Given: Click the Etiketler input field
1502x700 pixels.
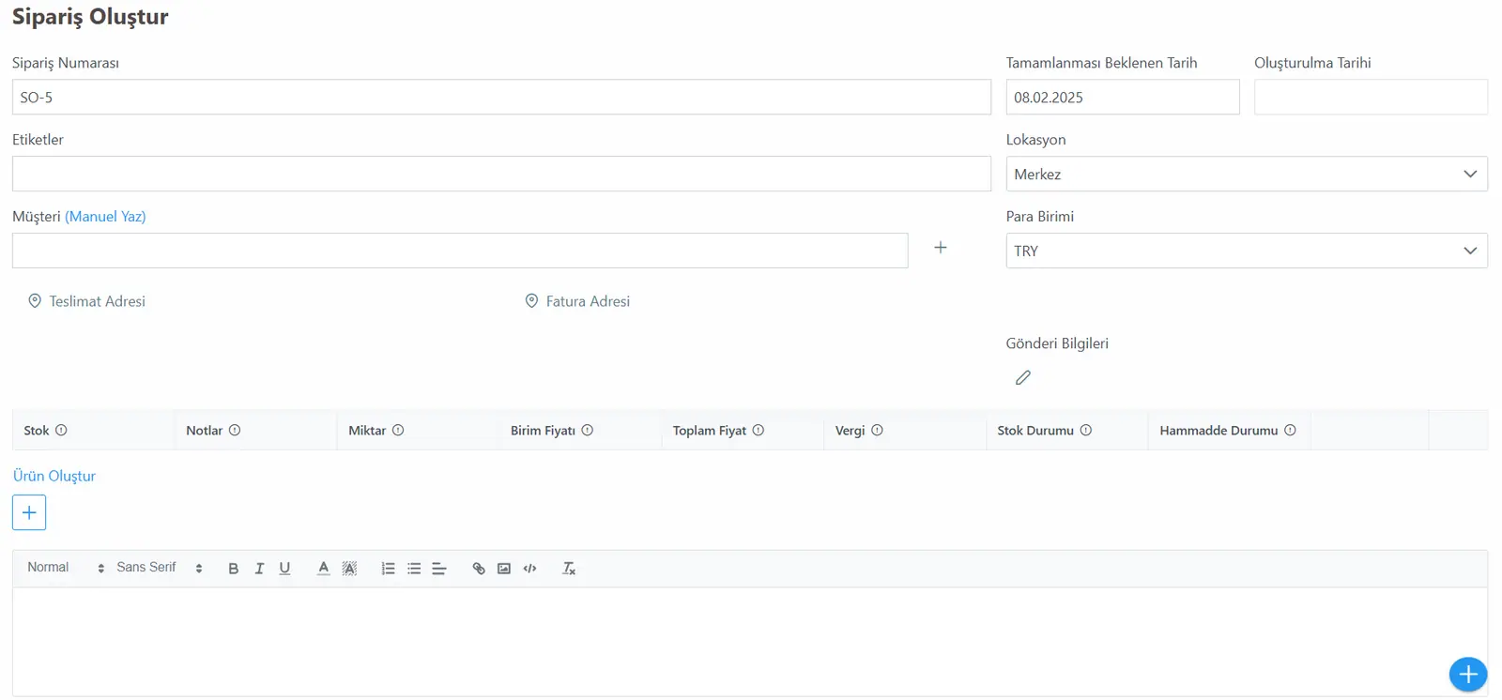Looking at the screenshot, I should click(x=501, y=174).
